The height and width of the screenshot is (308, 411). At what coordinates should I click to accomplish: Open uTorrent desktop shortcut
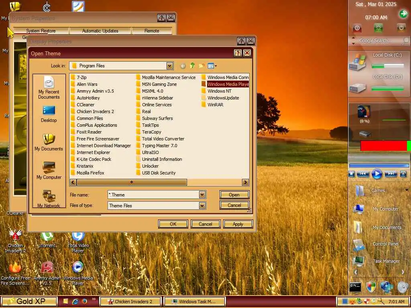click(47, 240)
